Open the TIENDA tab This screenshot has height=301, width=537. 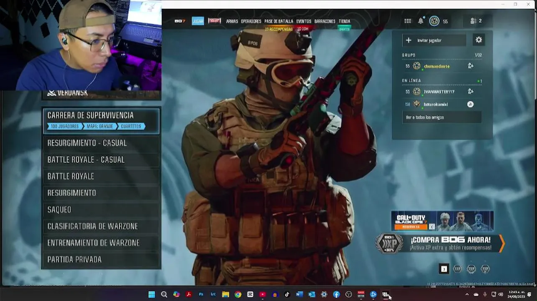(344, 21)
